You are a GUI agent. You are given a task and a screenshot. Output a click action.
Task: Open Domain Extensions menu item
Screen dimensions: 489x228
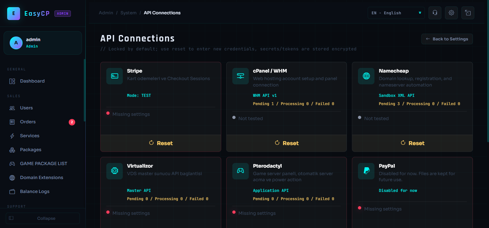point(43,178)
